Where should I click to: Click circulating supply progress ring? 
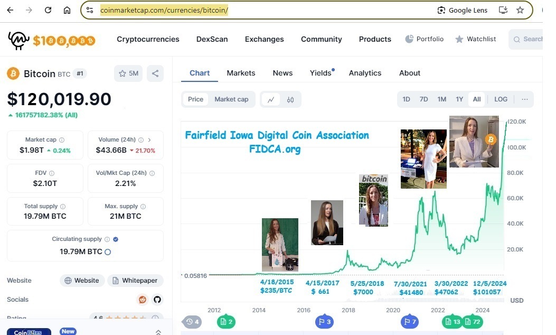tap(108, 252)
